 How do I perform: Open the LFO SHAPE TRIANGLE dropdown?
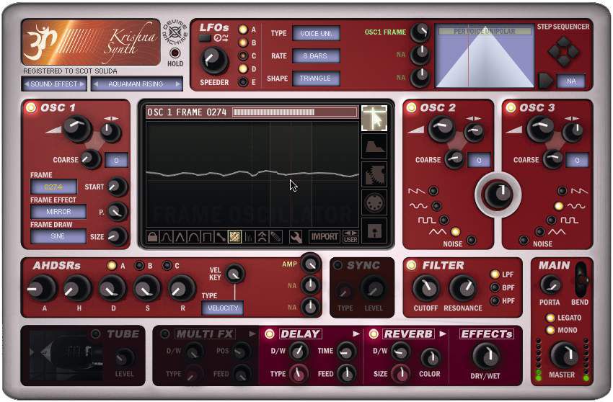316,78
